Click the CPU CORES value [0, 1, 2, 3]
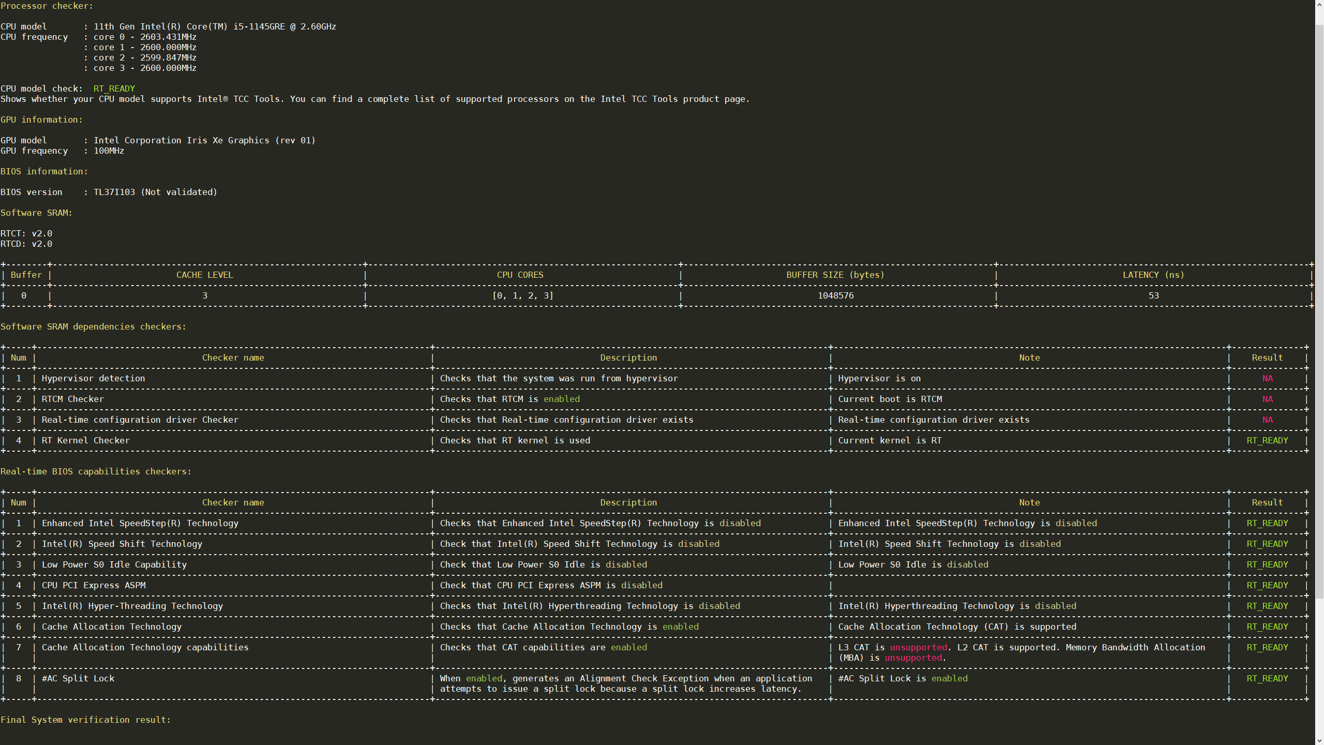1324x745 pixels. coord(522,295)
